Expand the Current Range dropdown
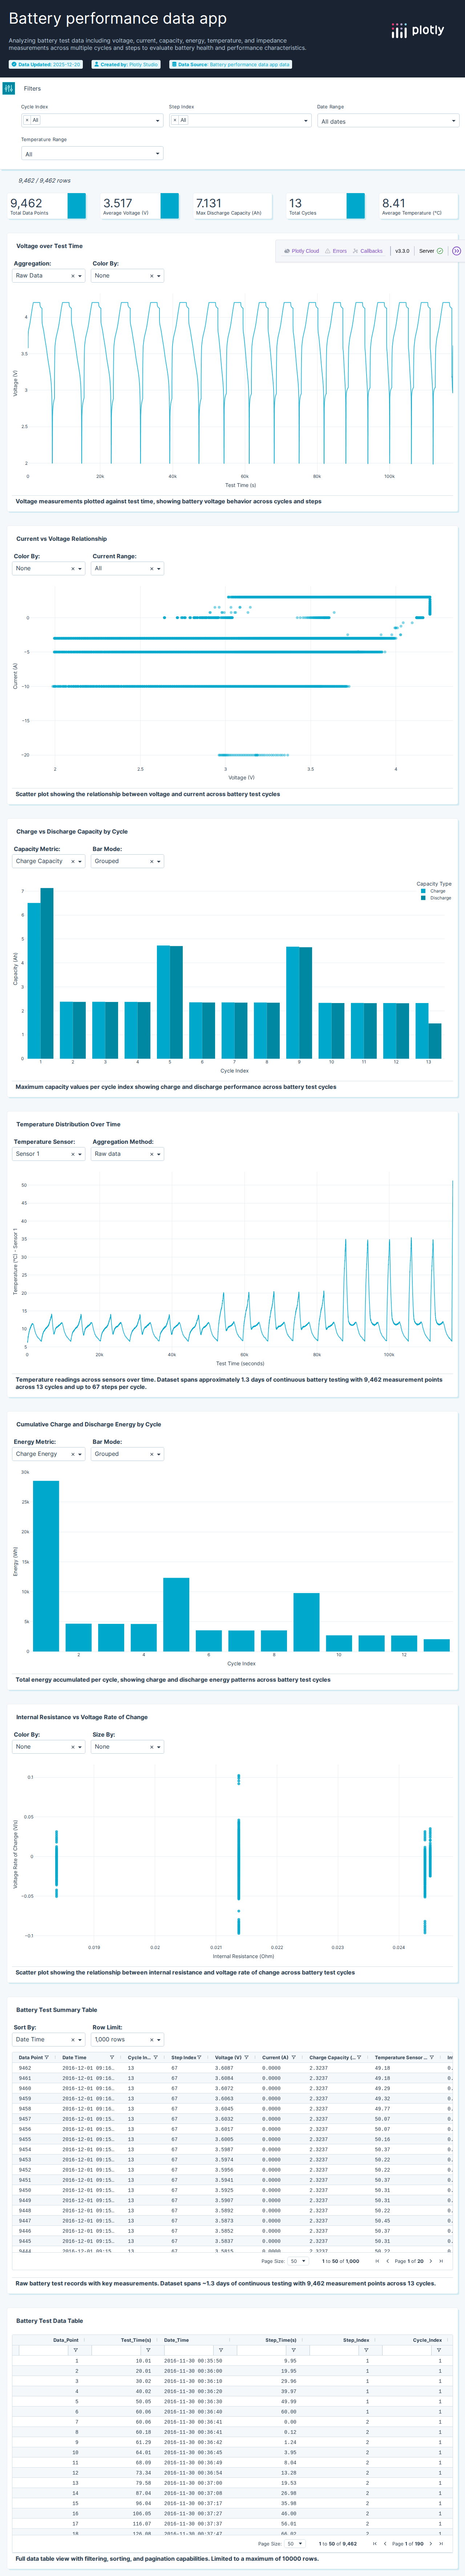This screenshot has height=2576, width=465. (x=128, y=568)
